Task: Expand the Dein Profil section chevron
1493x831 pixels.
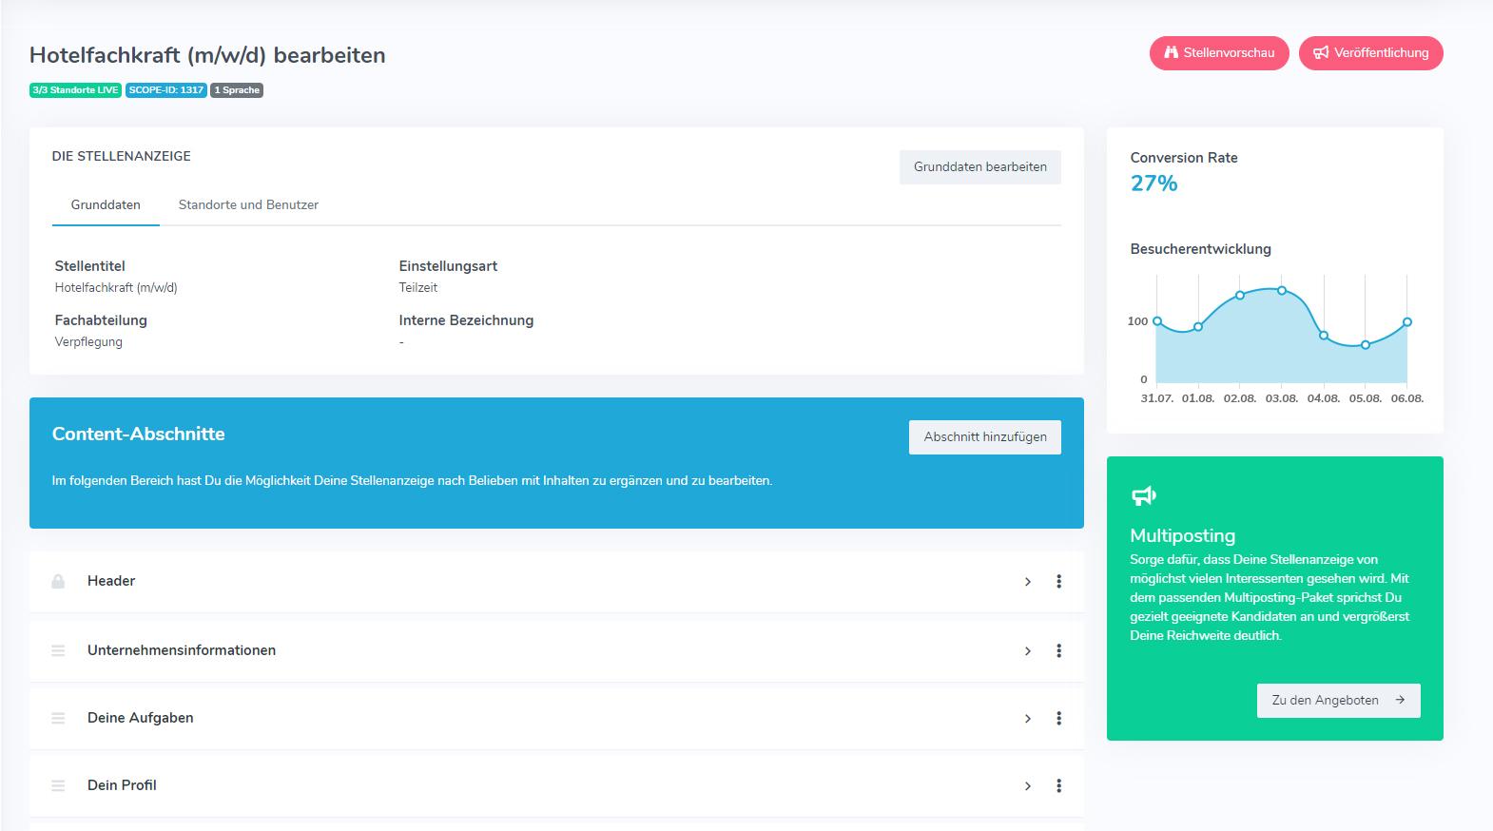Action: [1027, 786]
